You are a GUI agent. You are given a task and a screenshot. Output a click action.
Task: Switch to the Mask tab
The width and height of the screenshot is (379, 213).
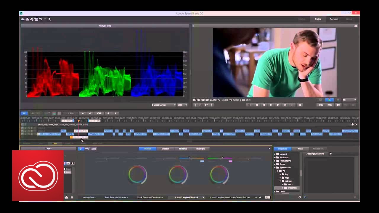pos(300,149)
